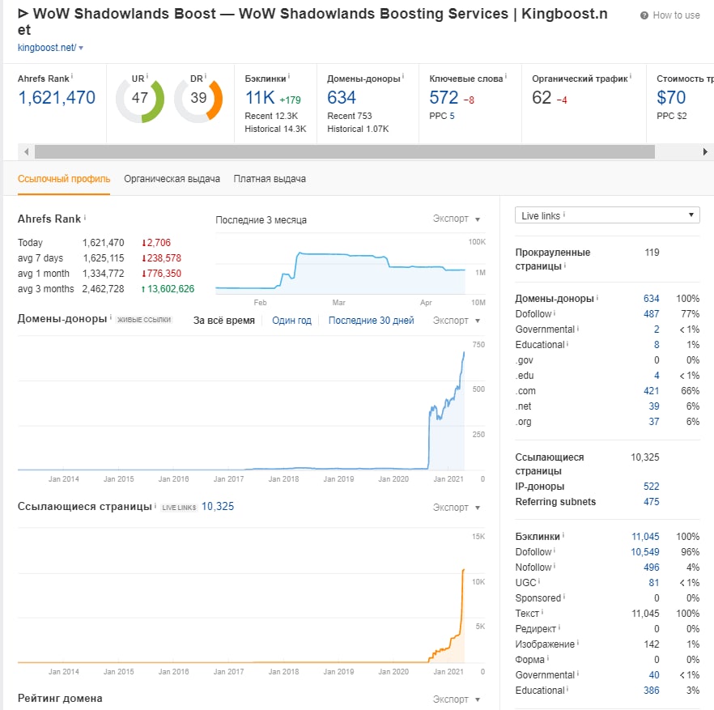Click info icon next to Ahrefs Rank section title

[x=85, y=217]
